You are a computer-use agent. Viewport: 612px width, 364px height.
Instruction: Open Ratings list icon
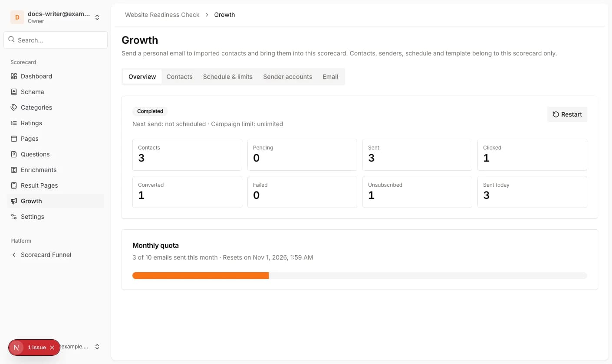[14, 123]
